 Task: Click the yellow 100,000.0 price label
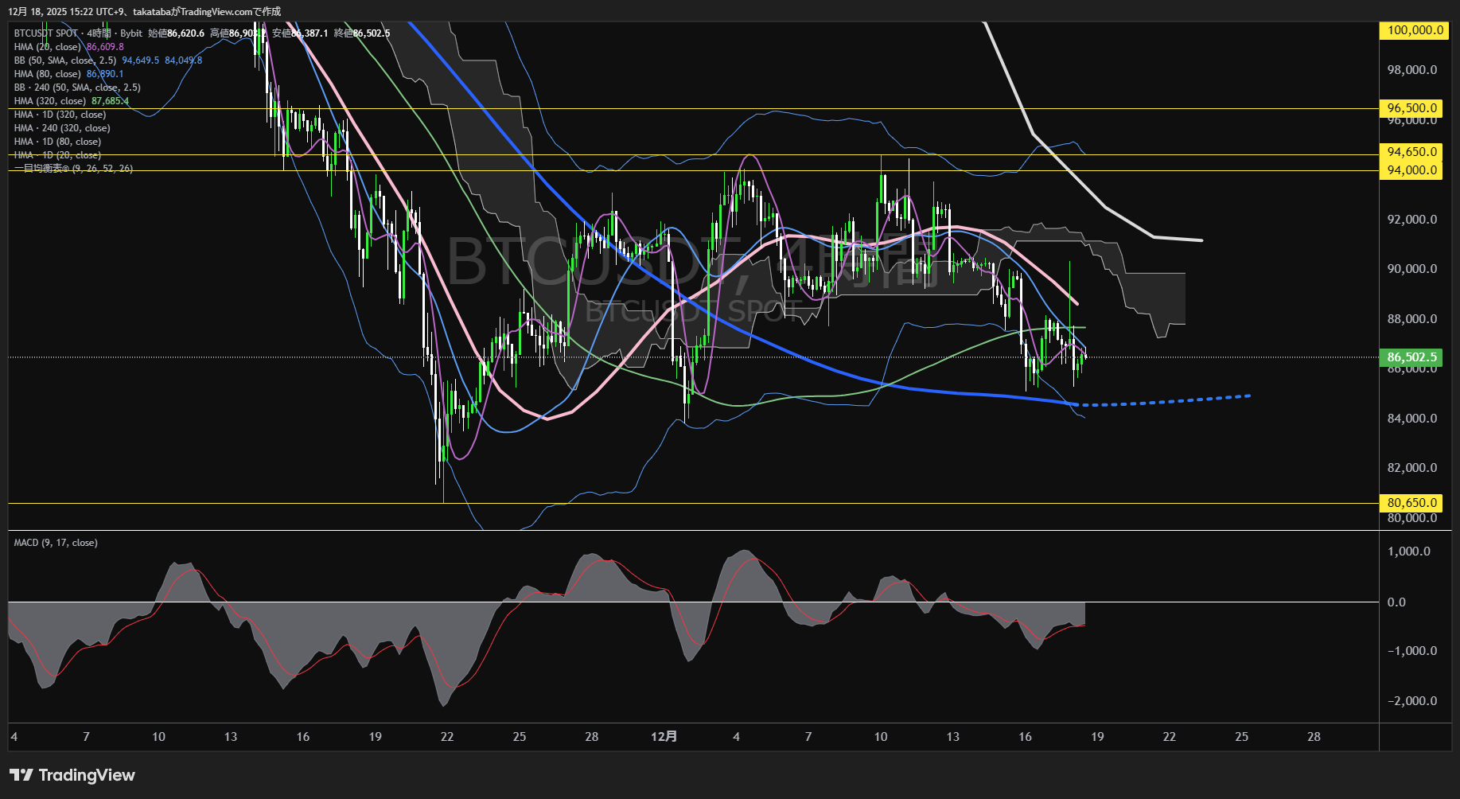pos(1413,30)
